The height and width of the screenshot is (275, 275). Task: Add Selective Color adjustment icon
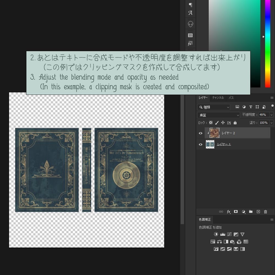236,249
